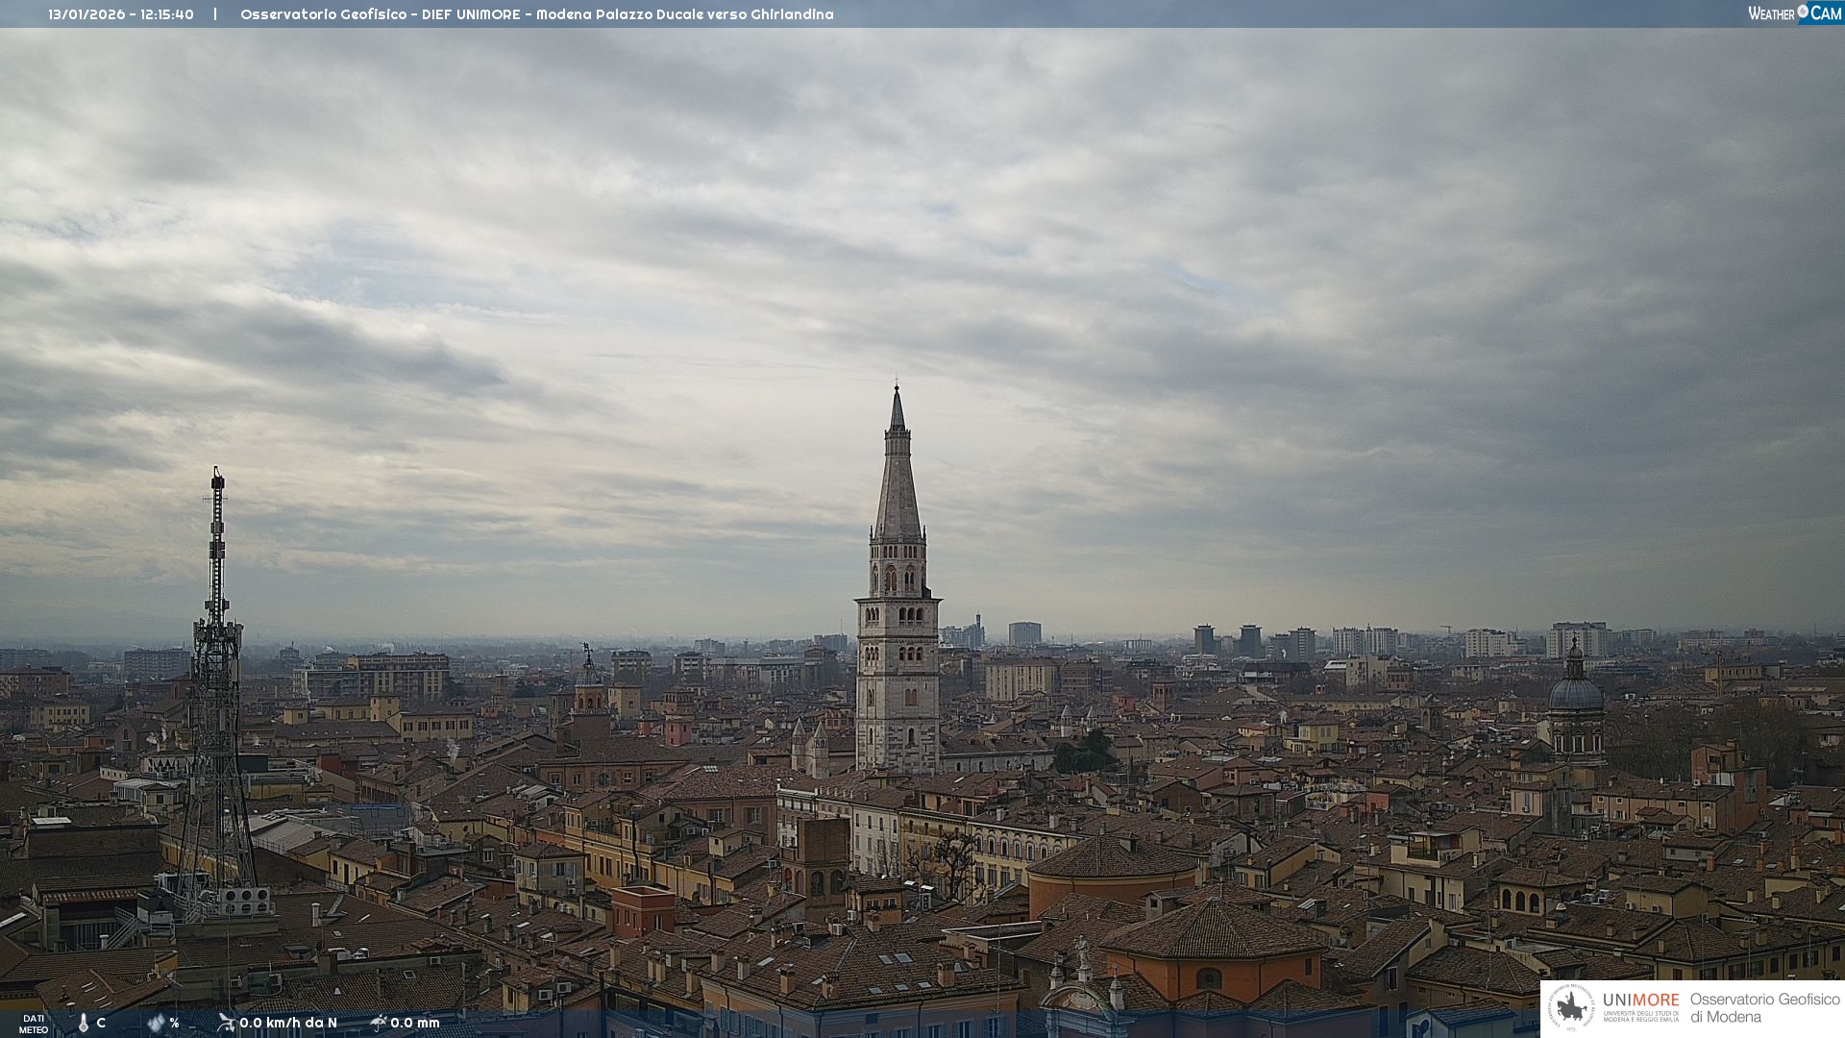Click the vertical separator after timestamp
Viewport: 1845px width, 1038px height.
215,14
